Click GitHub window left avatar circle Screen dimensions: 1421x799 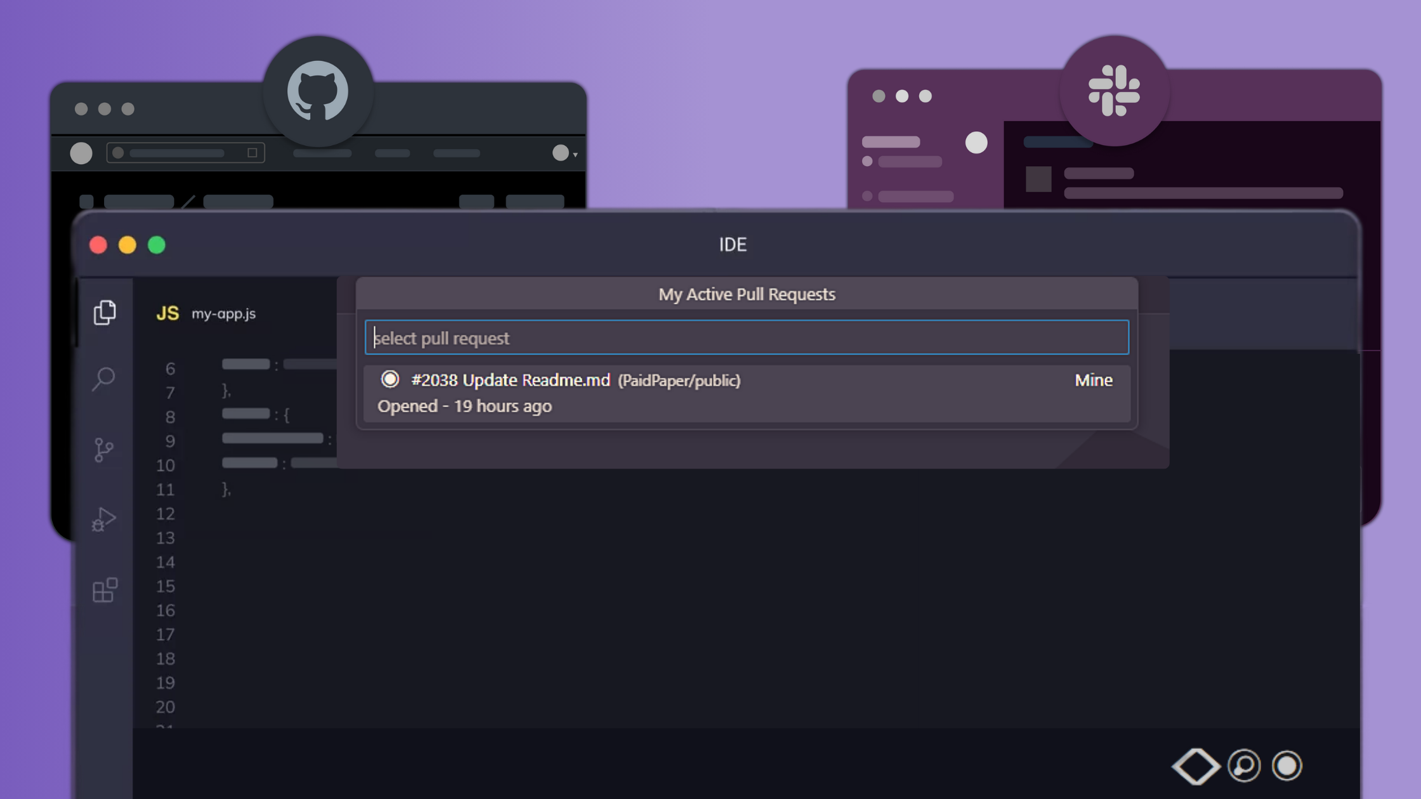coord(81,153)
